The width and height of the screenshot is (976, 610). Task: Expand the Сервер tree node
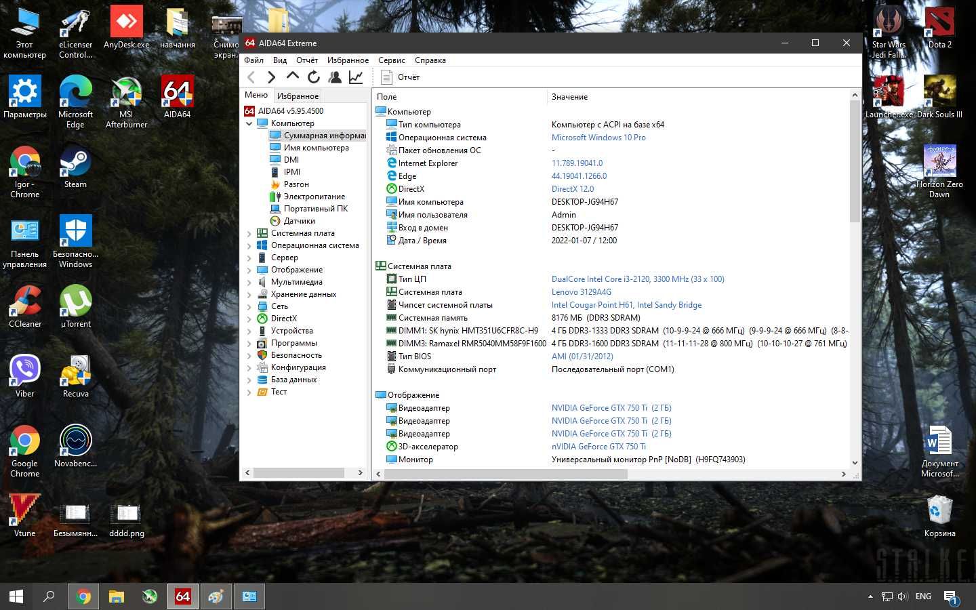click(249, 258)
